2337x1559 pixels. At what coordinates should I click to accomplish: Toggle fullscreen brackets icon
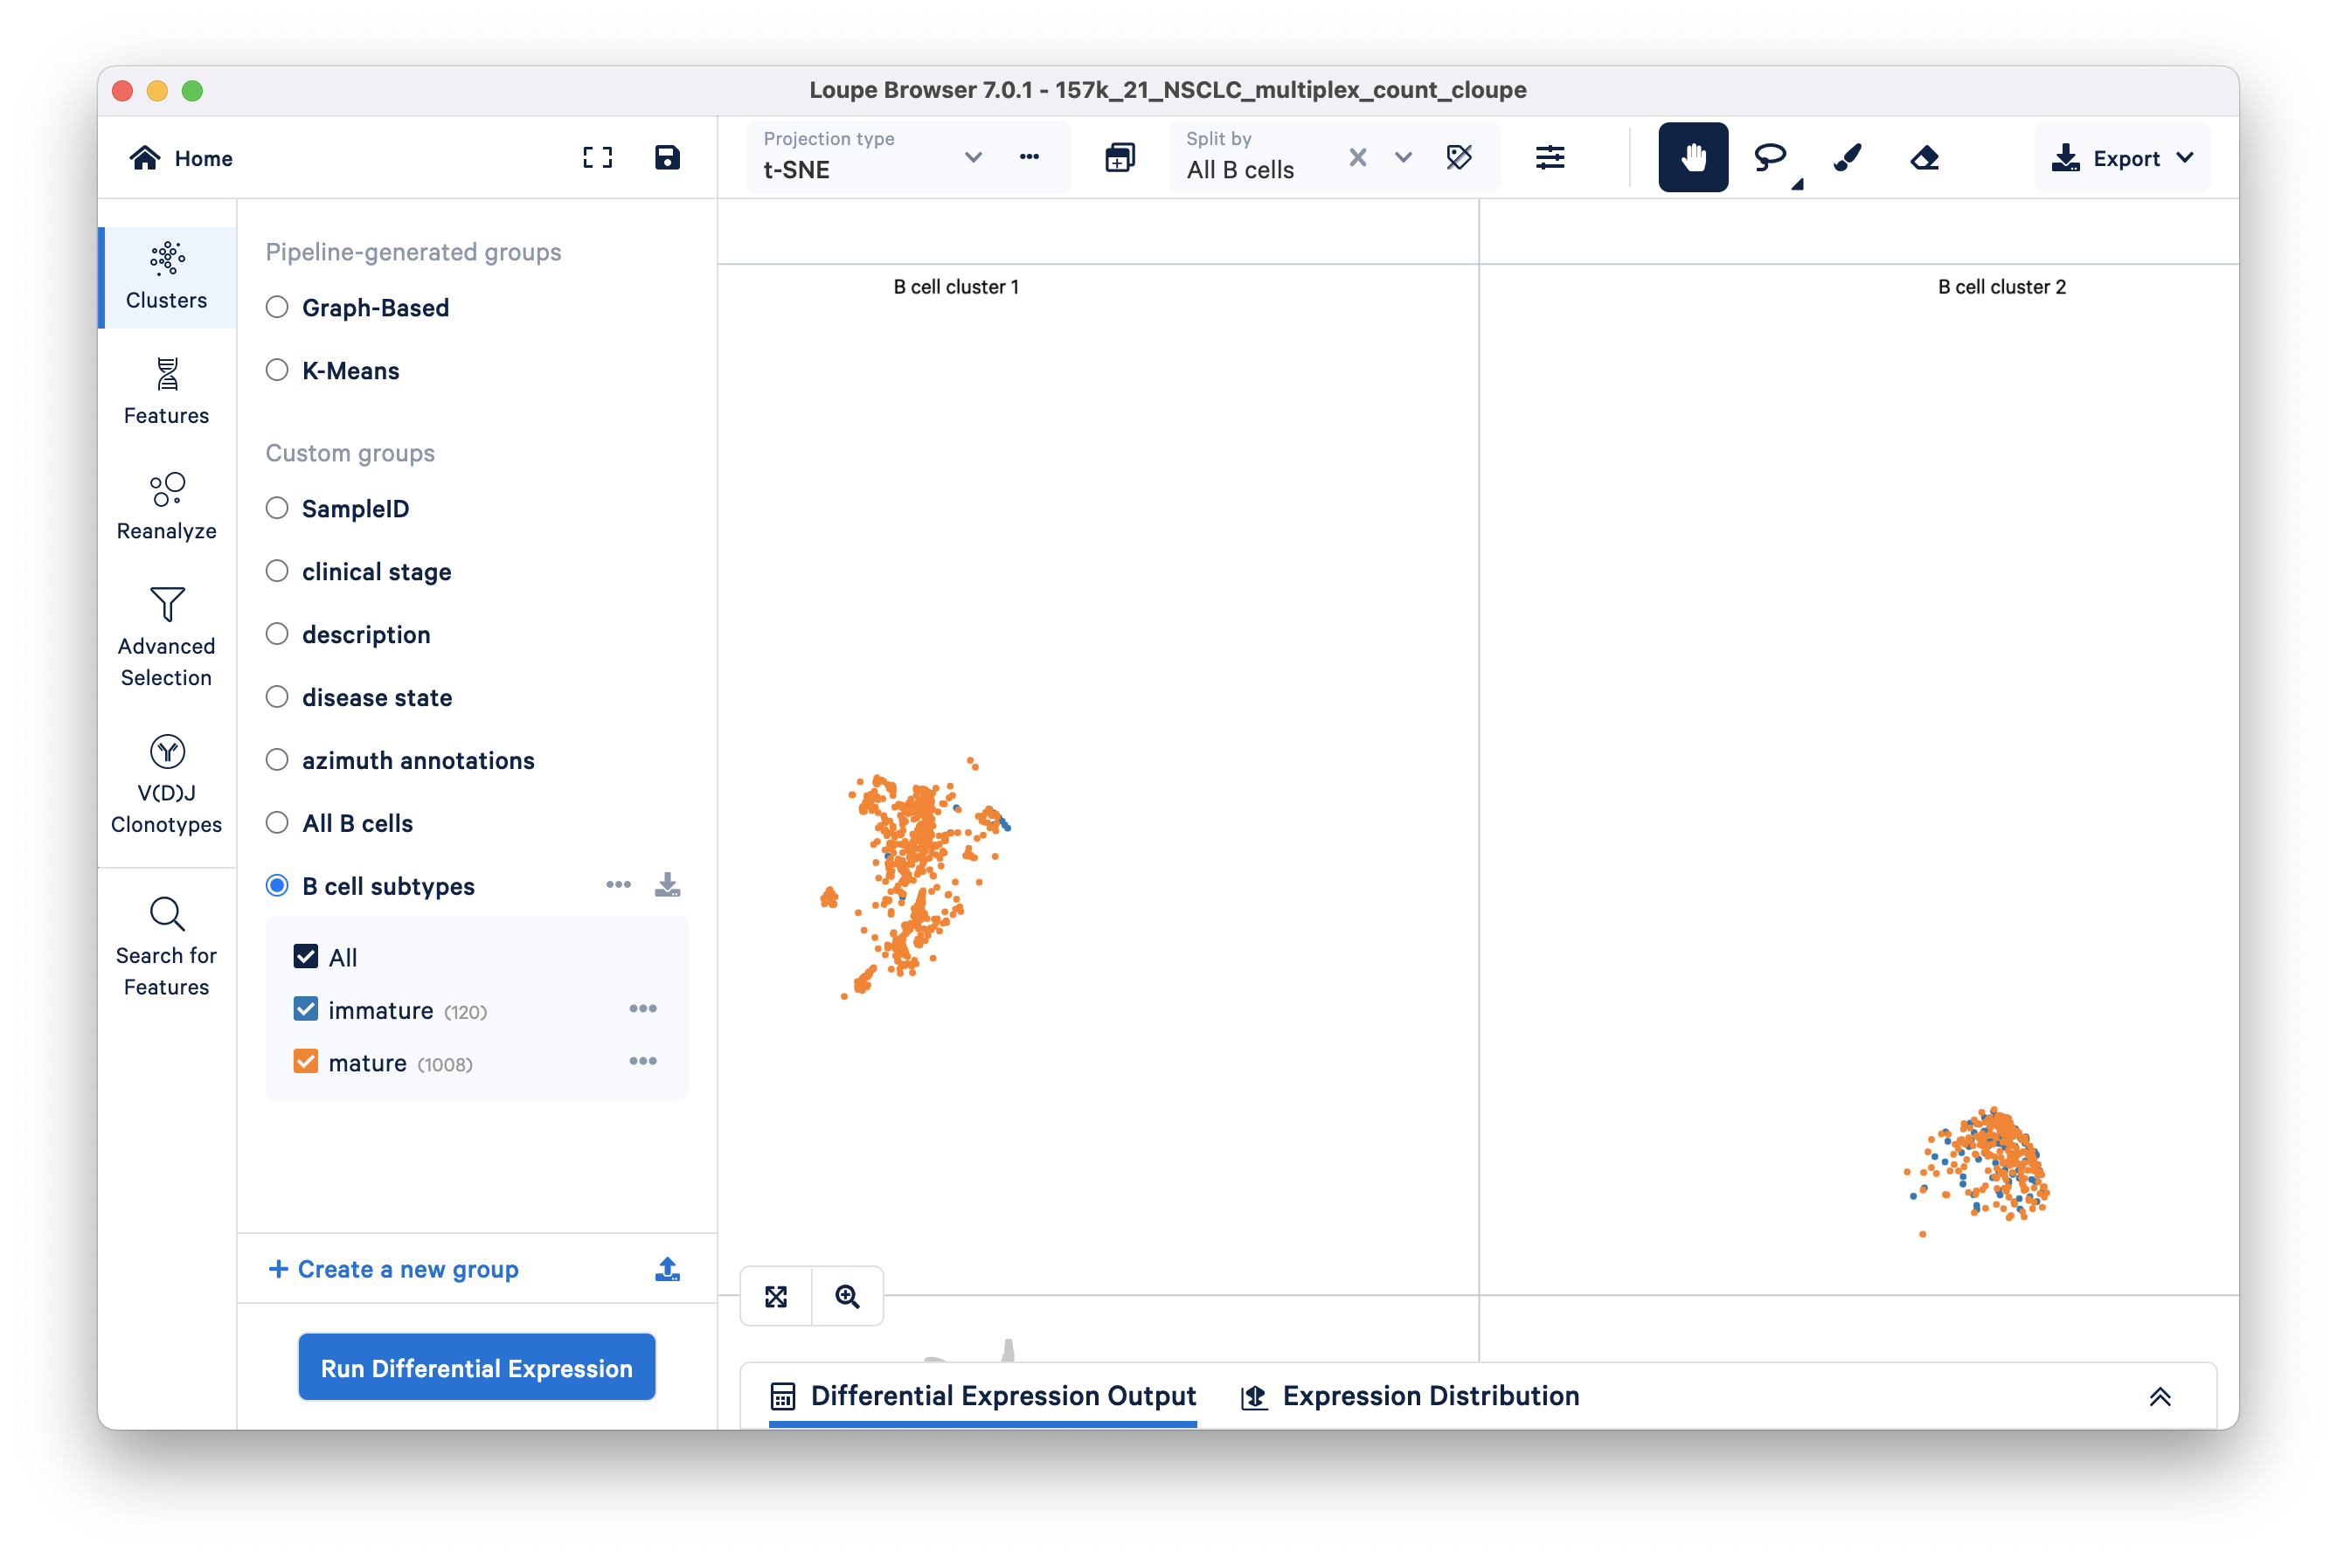tap(597, 157)
